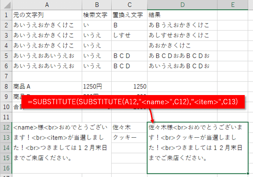Click cell A12 with '<name>様' template text
This screenshot has width=253, height=177.
pyautogui.click(x=62, y=148)
